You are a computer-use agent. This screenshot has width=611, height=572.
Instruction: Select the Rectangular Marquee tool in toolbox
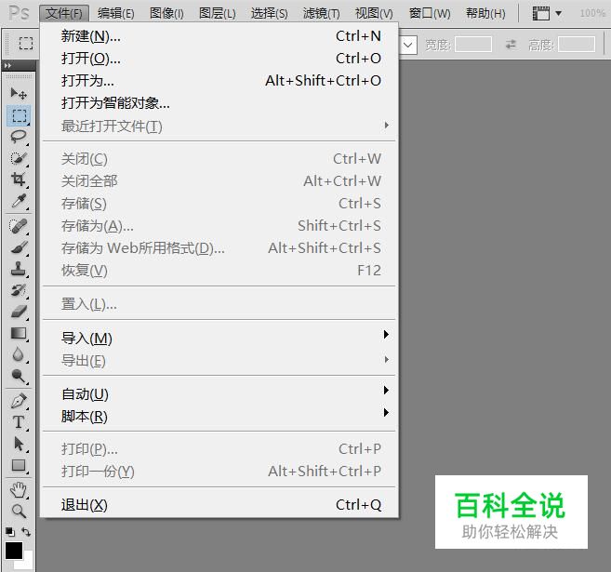[19, 115]
